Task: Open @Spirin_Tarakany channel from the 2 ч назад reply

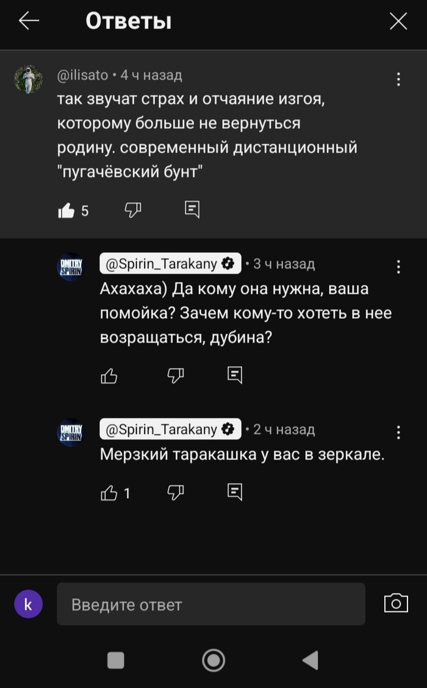Action: [x=170, y=430]
